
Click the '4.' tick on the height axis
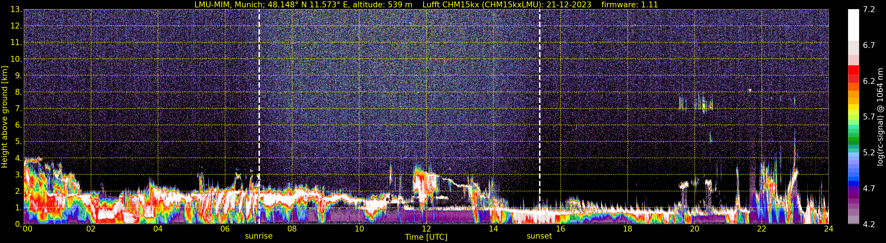pos(18,158)
